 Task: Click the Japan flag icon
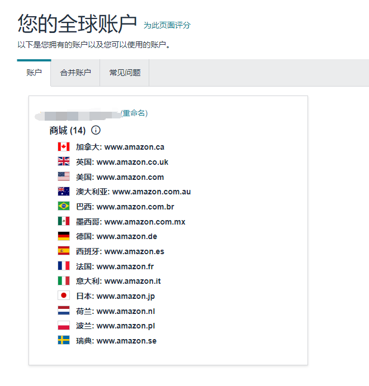click(64, 296)
